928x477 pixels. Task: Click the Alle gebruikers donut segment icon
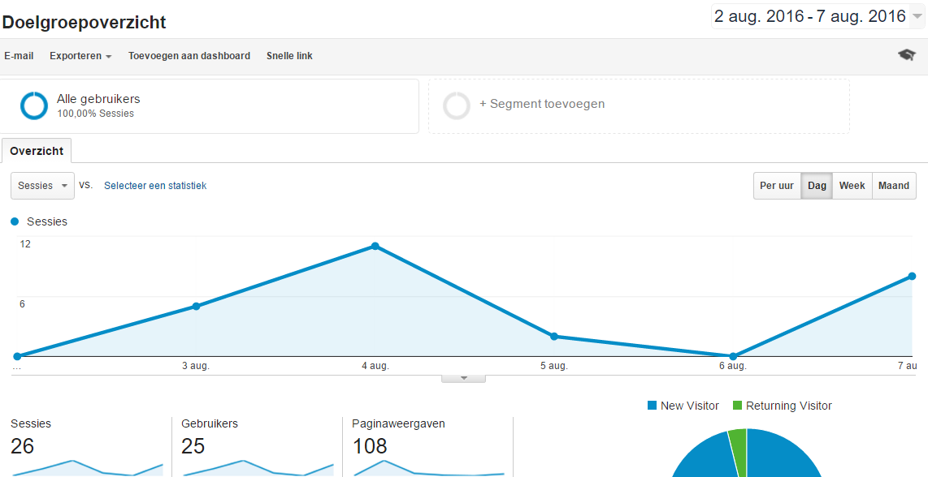click(34, 105)
